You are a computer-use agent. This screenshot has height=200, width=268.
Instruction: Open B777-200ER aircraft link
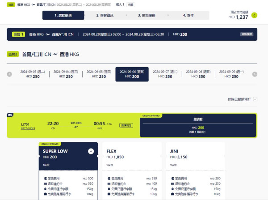(28, 128)
